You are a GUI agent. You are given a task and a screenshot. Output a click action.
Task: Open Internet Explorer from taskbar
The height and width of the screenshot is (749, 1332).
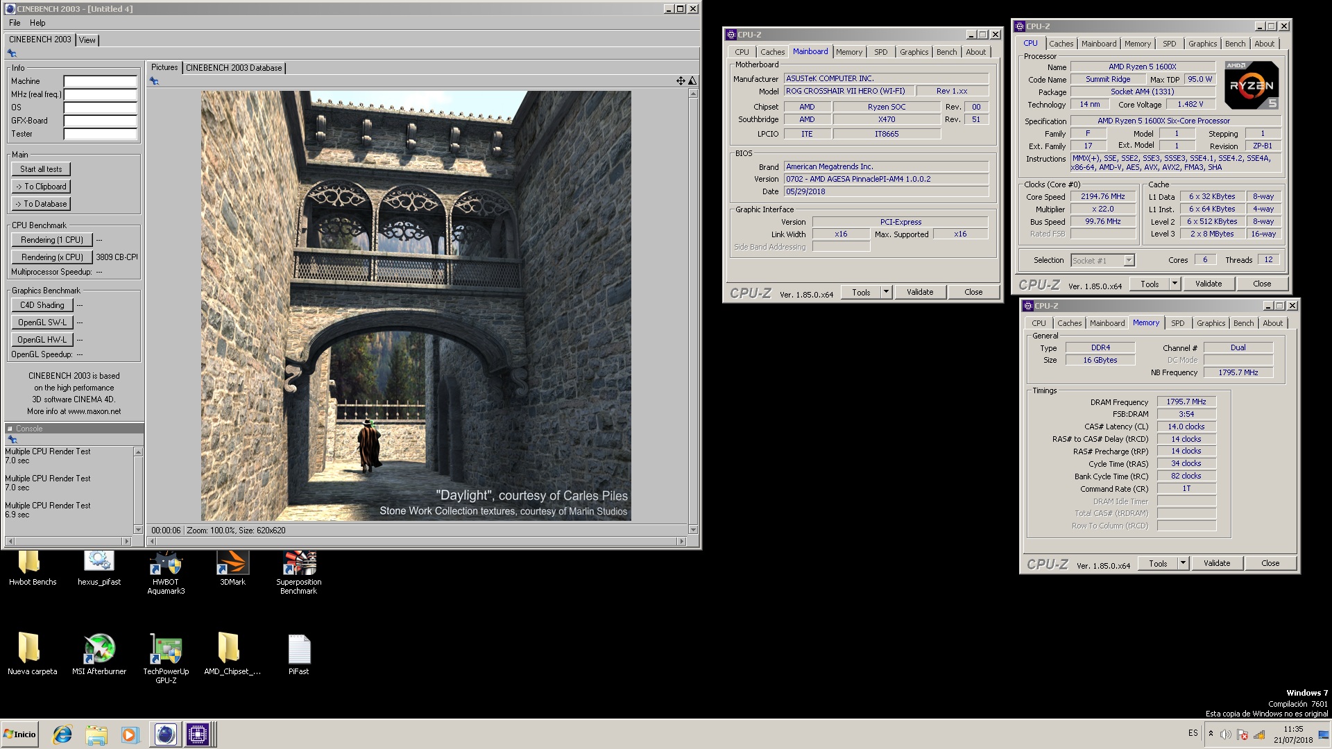pos(62,734)
